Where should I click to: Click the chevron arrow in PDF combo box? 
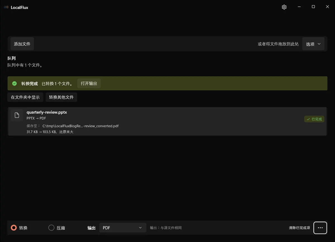(x=140, y=228)
